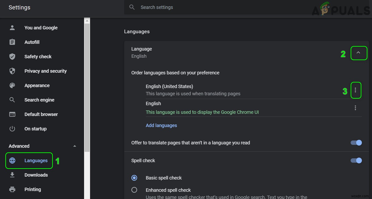This screenshot has width=372, height=199.
Task: Select Basic spell check
Action: (x=134, y=177)
